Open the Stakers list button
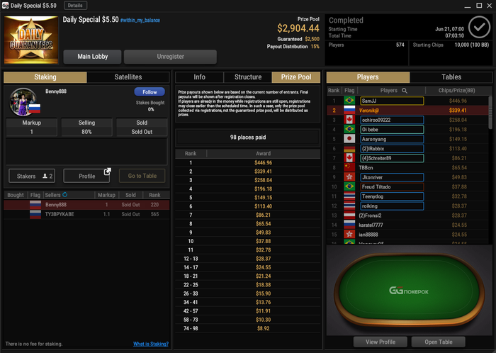Image resolution: width=496 pixels, height=353 pixels. coord(32,176)
